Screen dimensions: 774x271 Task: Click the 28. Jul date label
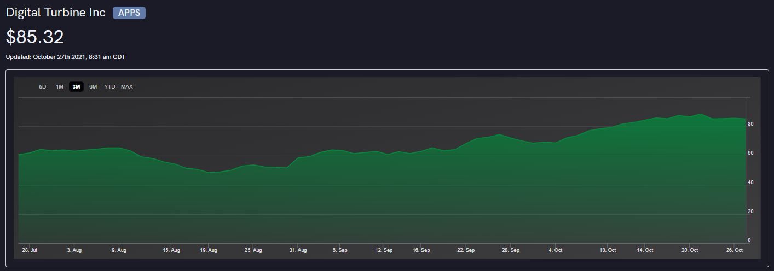30,250
